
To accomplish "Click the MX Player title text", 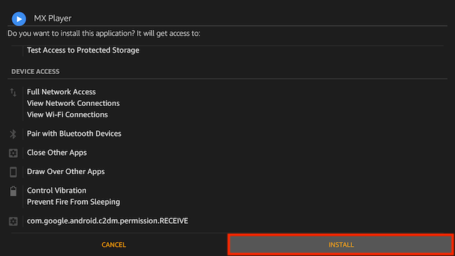I will click(x=53, y=18).
